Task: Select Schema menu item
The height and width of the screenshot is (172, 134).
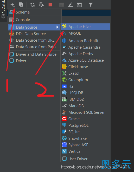Action: coord(35,12)
